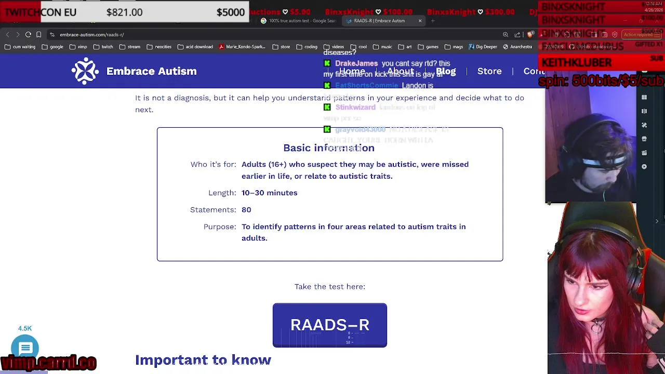Open the 'coding' bookmark folder
This screenshot has width=665, height=374.
click(x=307, y=47)
